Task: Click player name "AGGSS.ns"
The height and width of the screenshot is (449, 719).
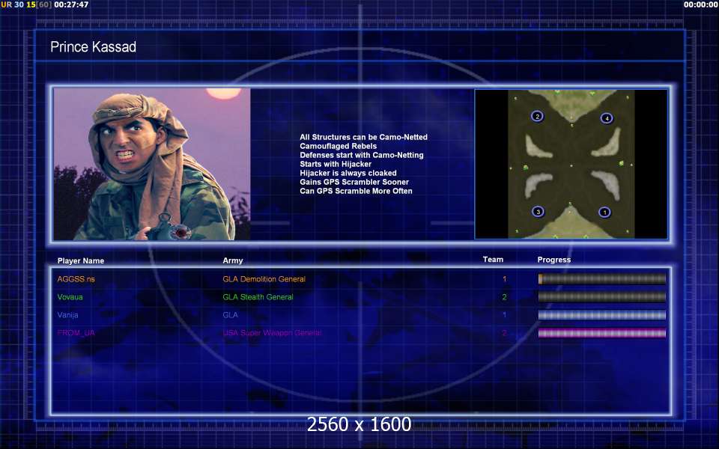Action: (x=76, y=279)
